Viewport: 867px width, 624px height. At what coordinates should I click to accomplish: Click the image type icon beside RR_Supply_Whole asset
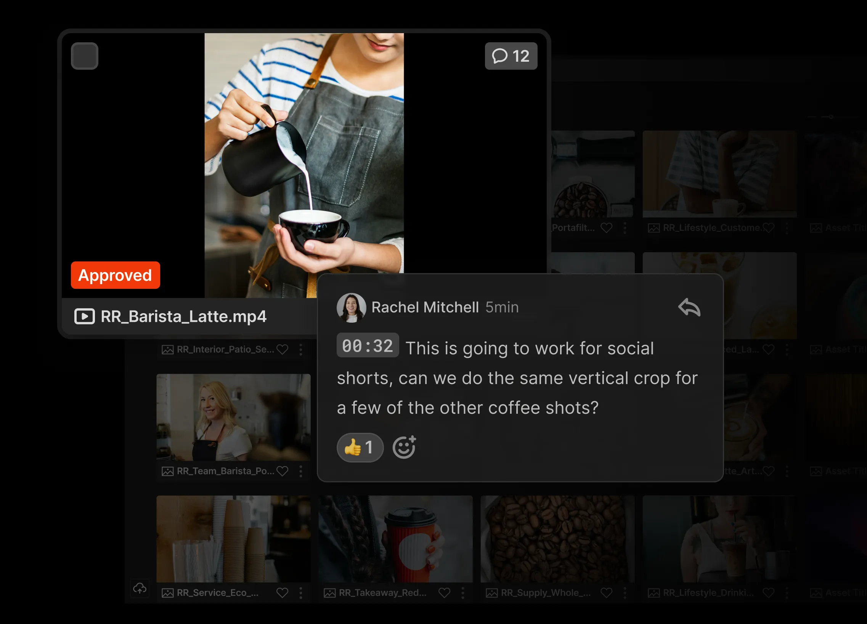coord(492,593)
